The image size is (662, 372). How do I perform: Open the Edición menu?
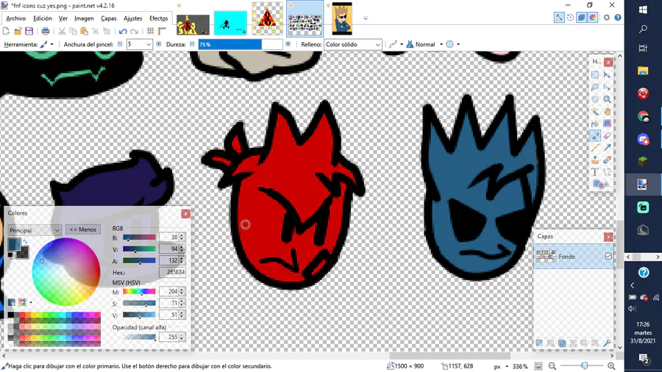pos(43,18)
